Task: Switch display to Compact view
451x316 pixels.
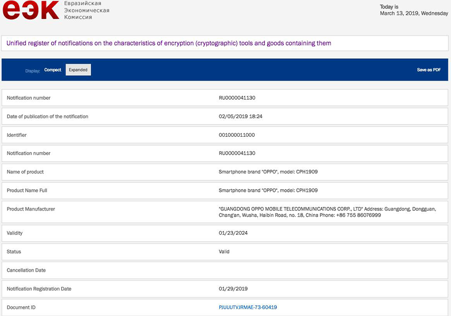Action: point(53,70)
